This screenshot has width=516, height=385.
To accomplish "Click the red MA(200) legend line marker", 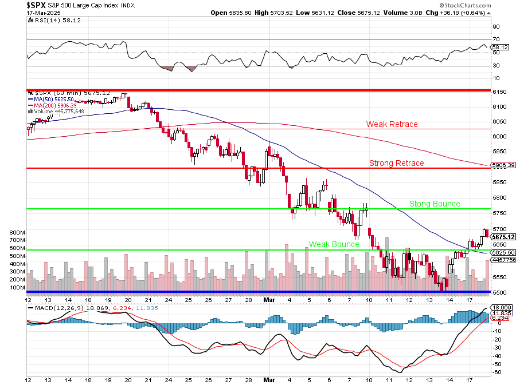I will [32, 105].
